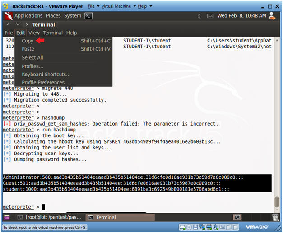
Task: Open Keyboard Shortcuts... from Edit menu
Action: pos(63,75)
